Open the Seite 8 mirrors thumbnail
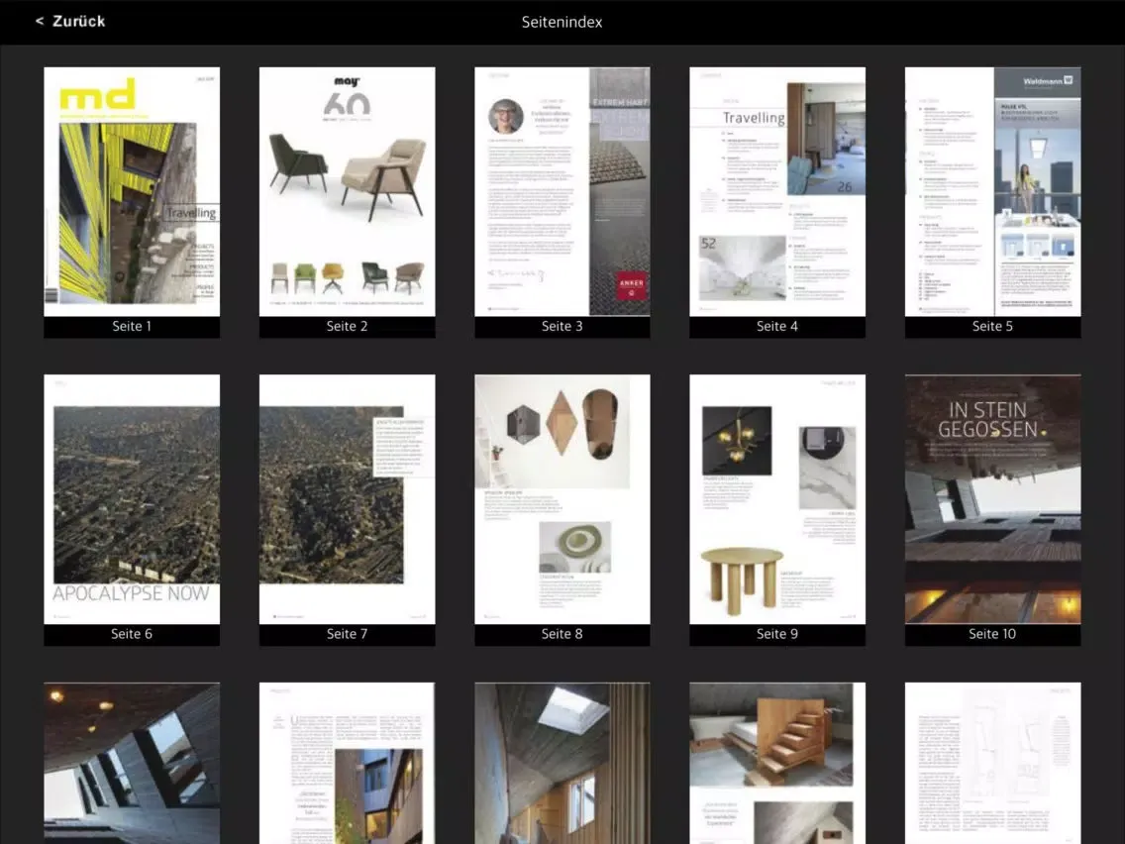This screenshot has width=1125, height=844. point(562,499)
